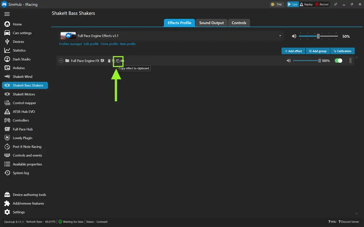The image size is (364, 227).
Task: Mute the Full Pace Engine FX group speaker
Action: click(289, 61)
